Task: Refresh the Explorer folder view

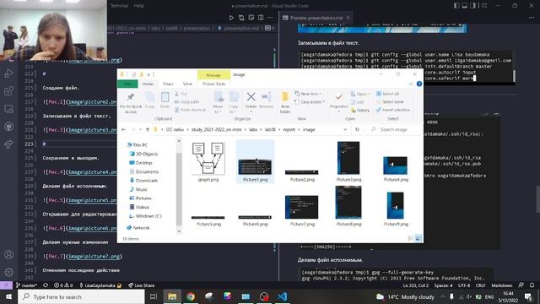Action: pos(357,129)
